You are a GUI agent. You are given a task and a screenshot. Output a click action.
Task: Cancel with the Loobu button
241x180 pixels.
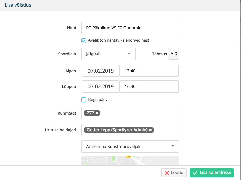pyautogui.click(x=174, y=173)
